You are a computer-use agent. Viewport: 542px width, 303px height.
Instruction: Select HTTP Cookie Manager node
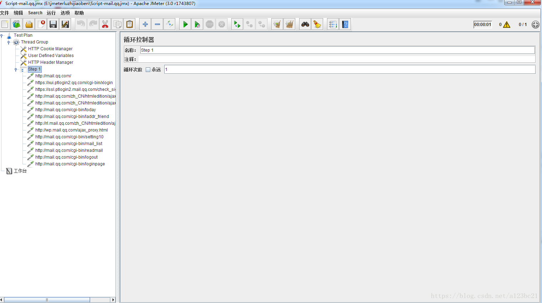coord(50,49)
